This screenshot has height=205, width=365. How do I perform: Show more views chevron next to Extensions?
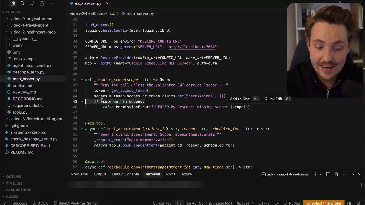pos(52,3)
